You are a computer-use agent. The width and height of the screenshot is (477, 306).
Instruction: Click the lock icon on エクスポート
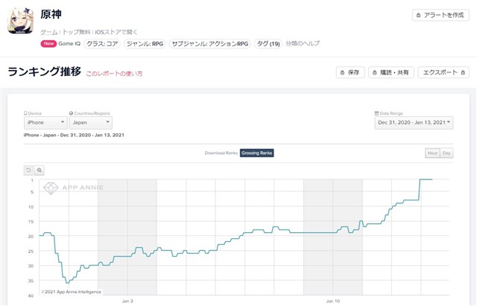[463, 72]
